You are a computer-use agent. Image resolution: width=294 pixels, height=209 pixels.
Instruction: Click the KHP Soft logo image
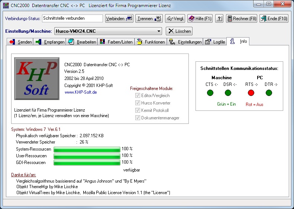36,79
